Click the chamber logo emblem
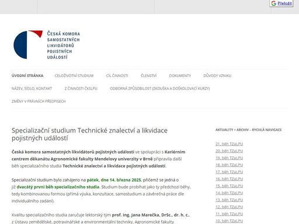 (28, 44)
